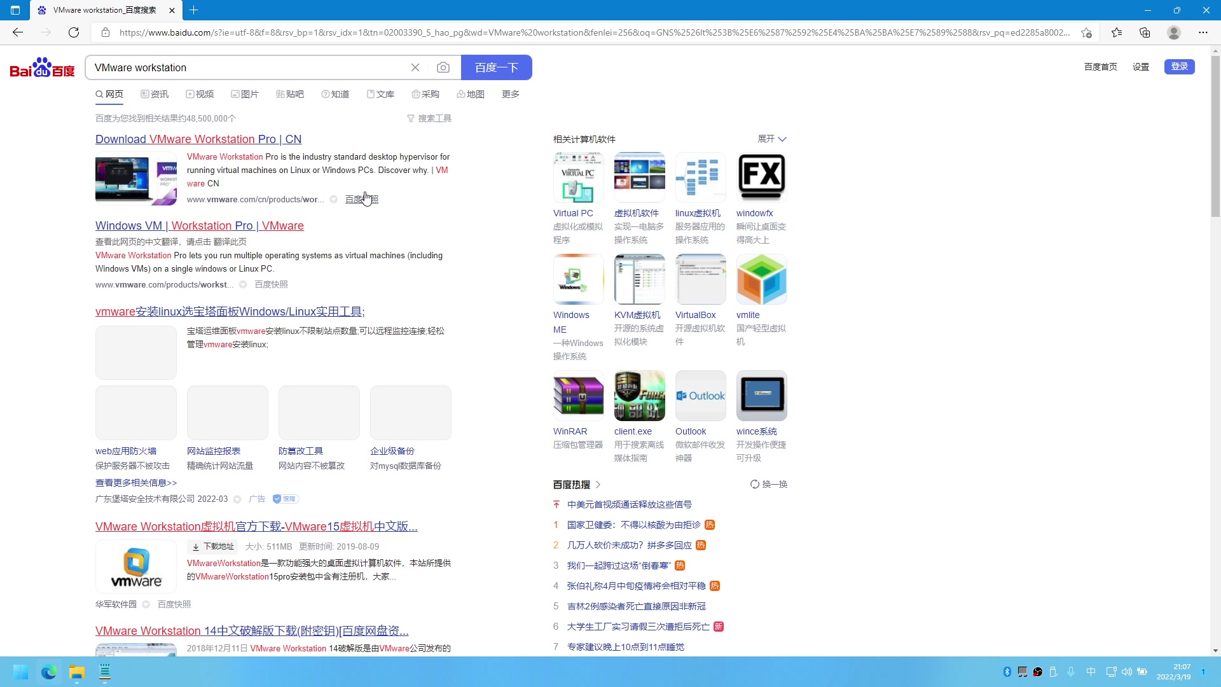Switch to the 贴吧 tab
1221x687 pixels.
290,94
